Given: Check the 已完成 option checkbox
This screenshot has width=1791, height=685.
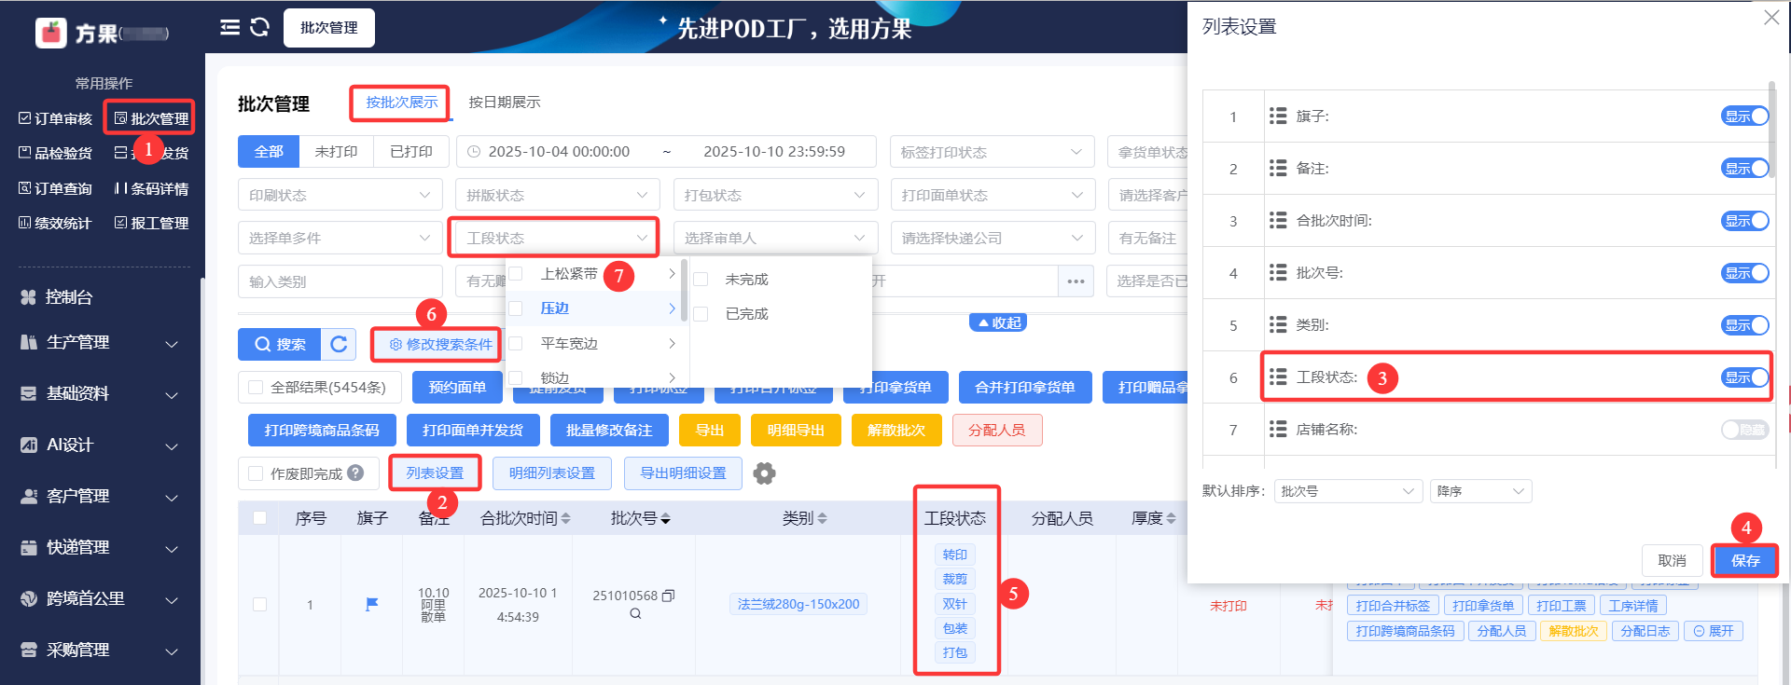Looking at the screenshot, I should (701, 314).
